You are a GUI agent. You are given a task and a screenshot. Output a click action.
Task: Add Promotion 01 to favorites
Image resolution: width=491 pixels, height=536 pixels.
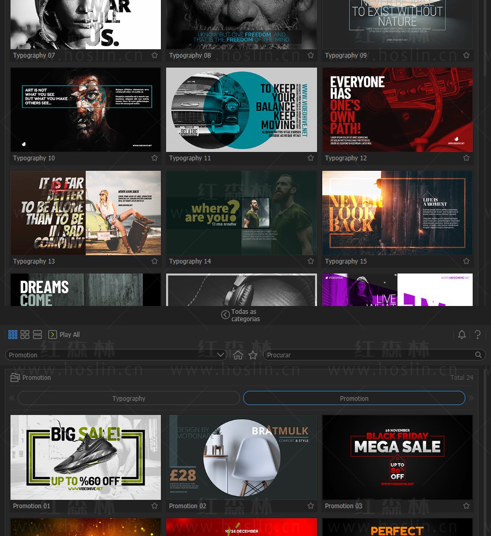point(155,506)
